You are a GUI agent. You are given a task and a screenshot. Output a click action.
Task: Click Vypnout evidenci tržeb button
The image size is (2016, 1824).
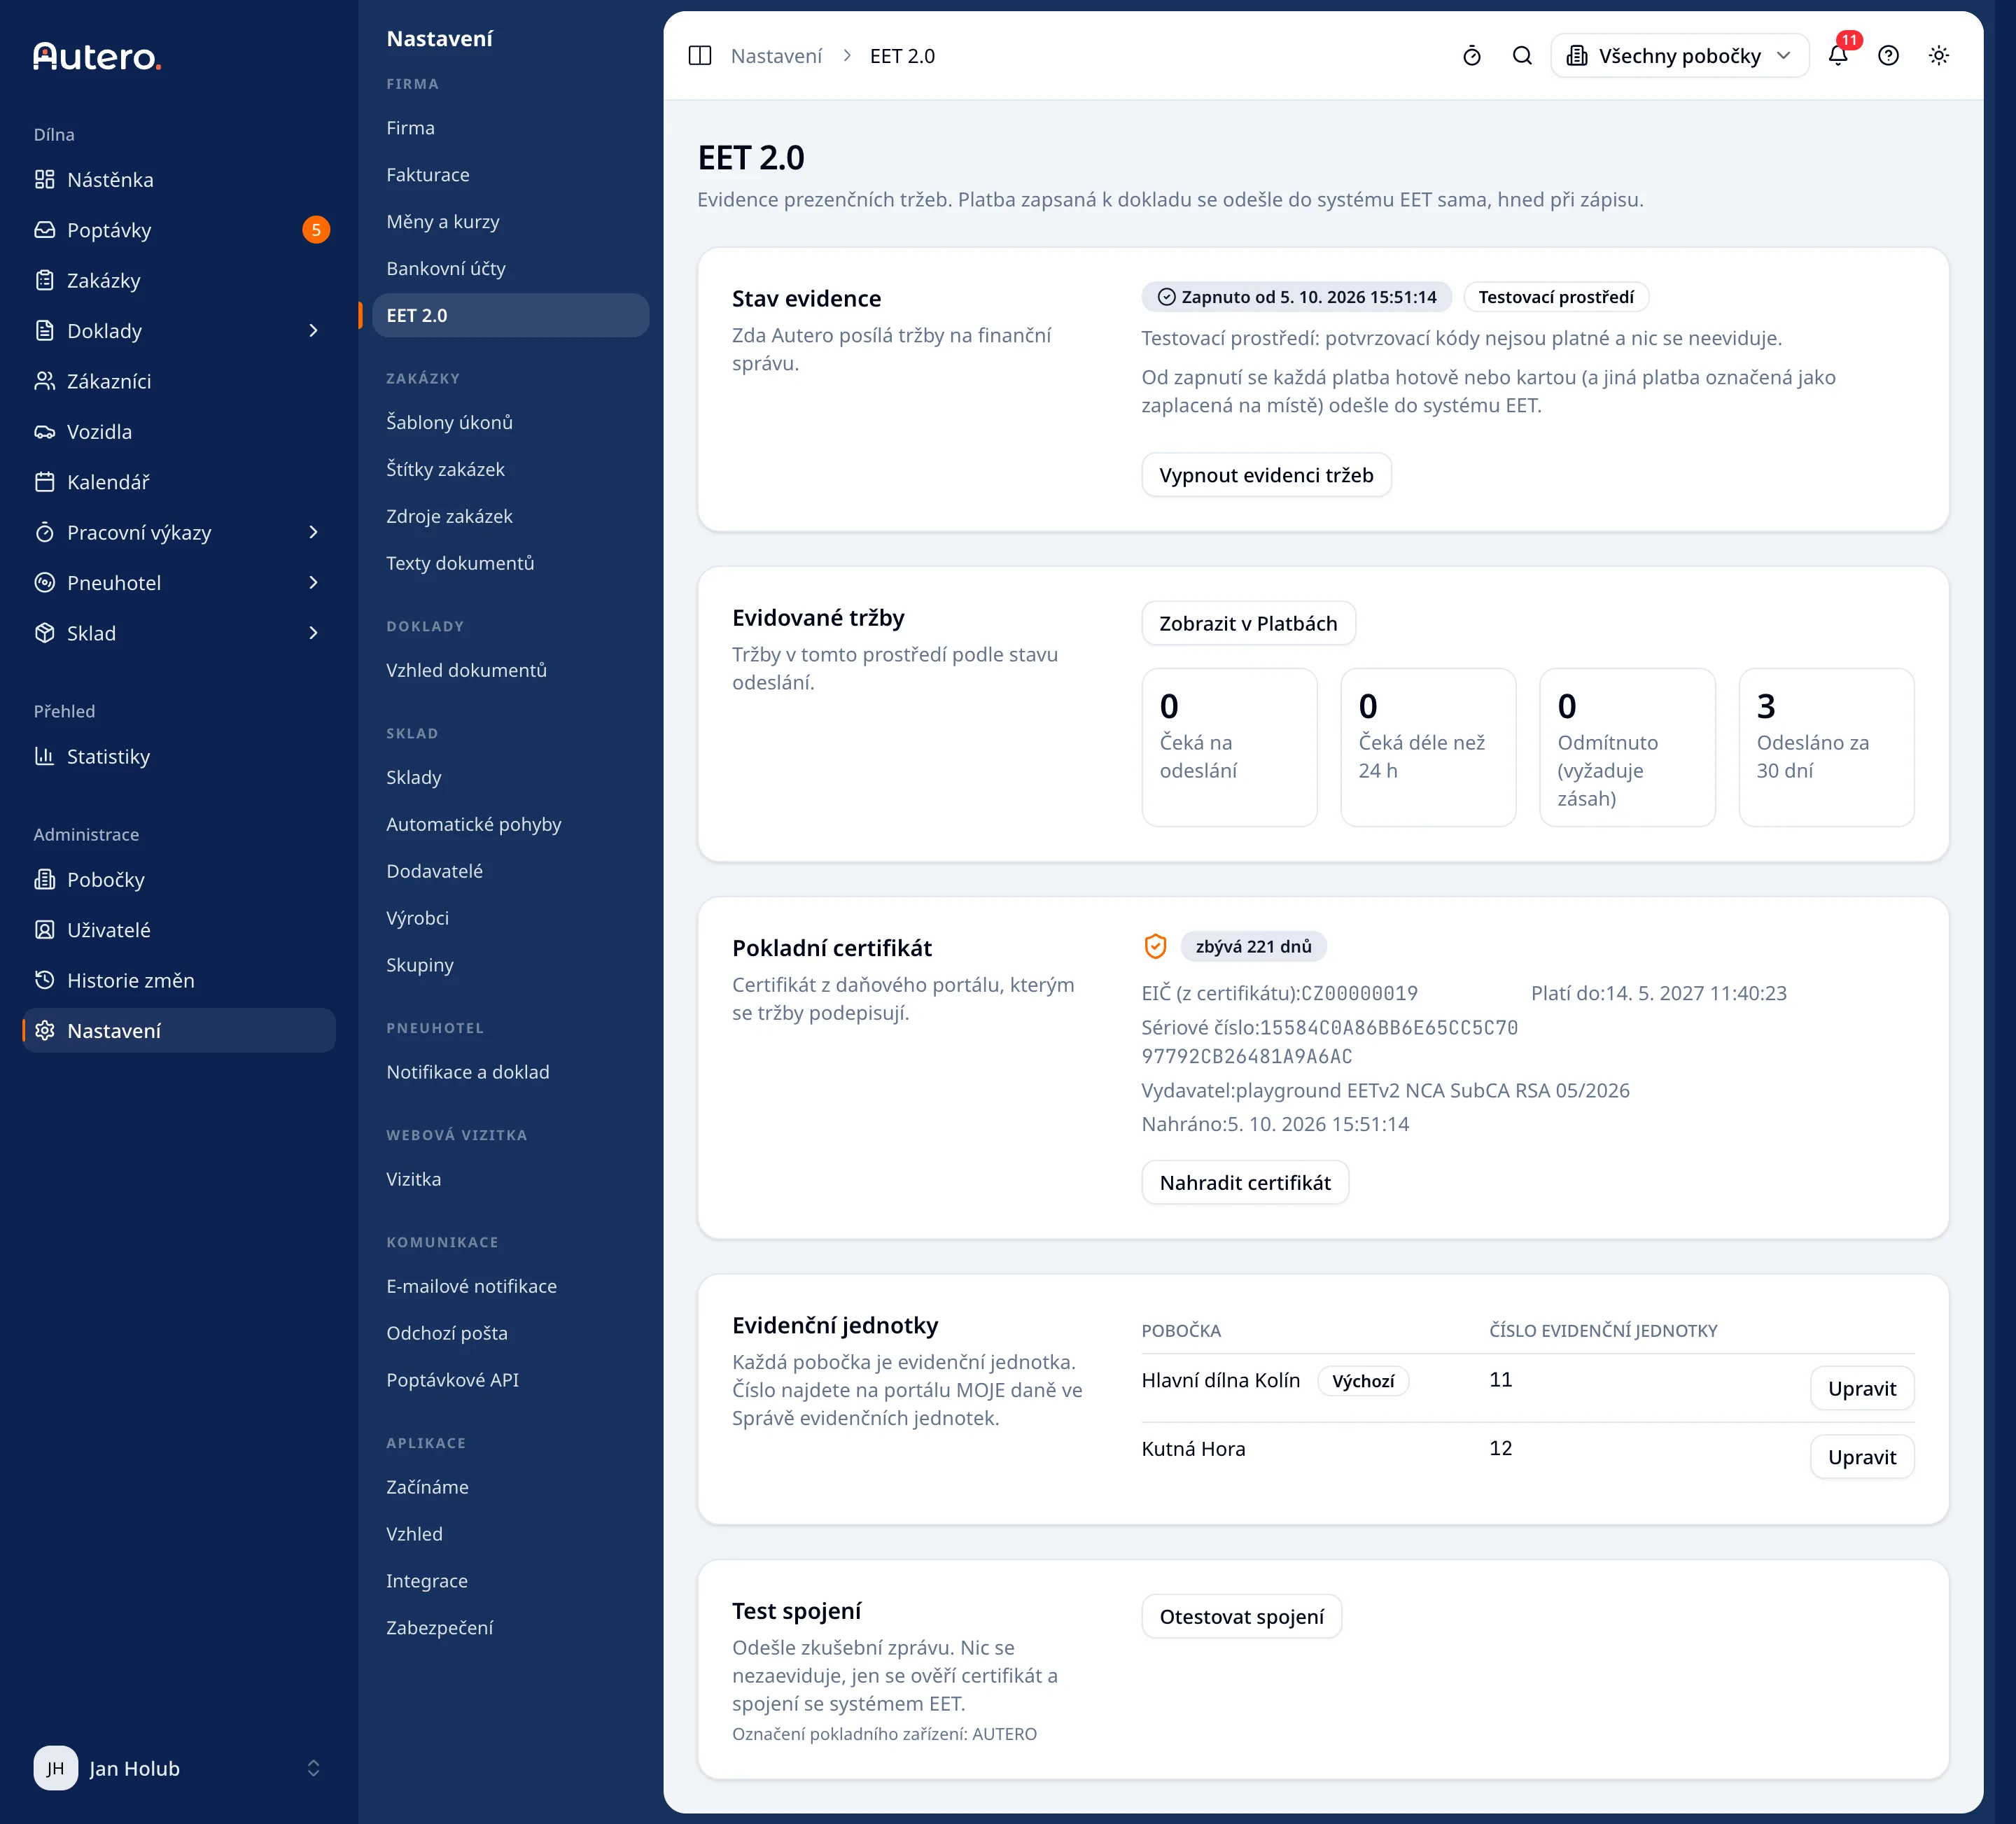point(1266,475)
